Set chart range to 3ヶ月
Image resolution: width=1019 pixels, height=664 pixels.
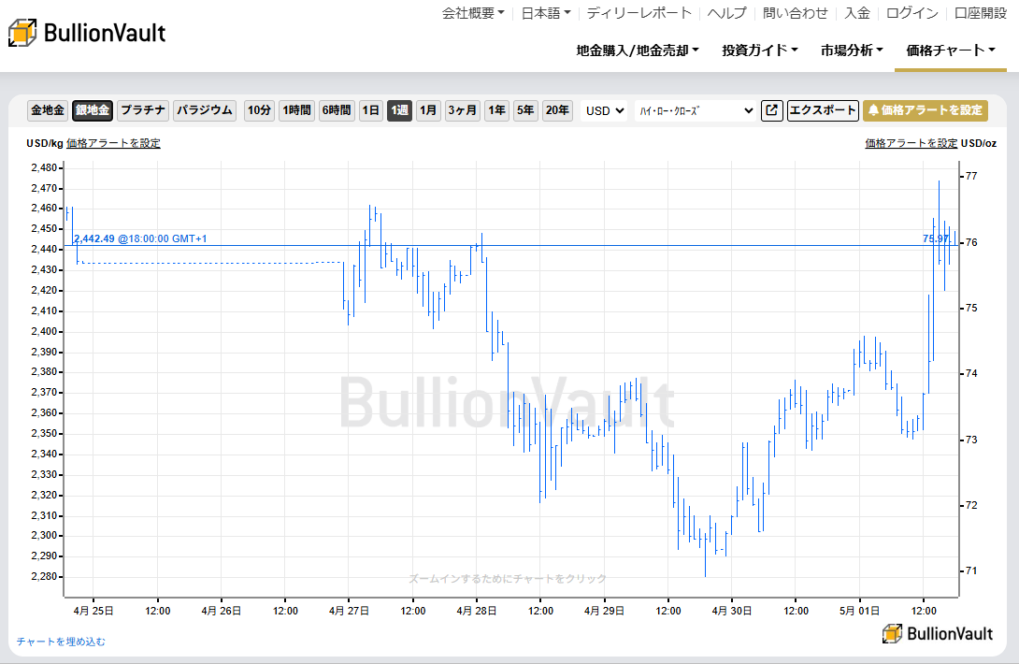(463, 110)
